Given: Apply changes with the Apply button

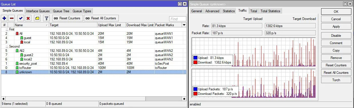Looking at the screenshot, I should click(x=336, y=27).
